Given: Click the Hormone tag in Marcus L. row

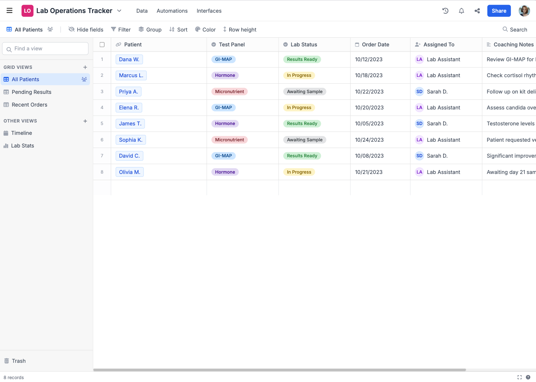Looking at the screenshot, I should click(225, 75).
